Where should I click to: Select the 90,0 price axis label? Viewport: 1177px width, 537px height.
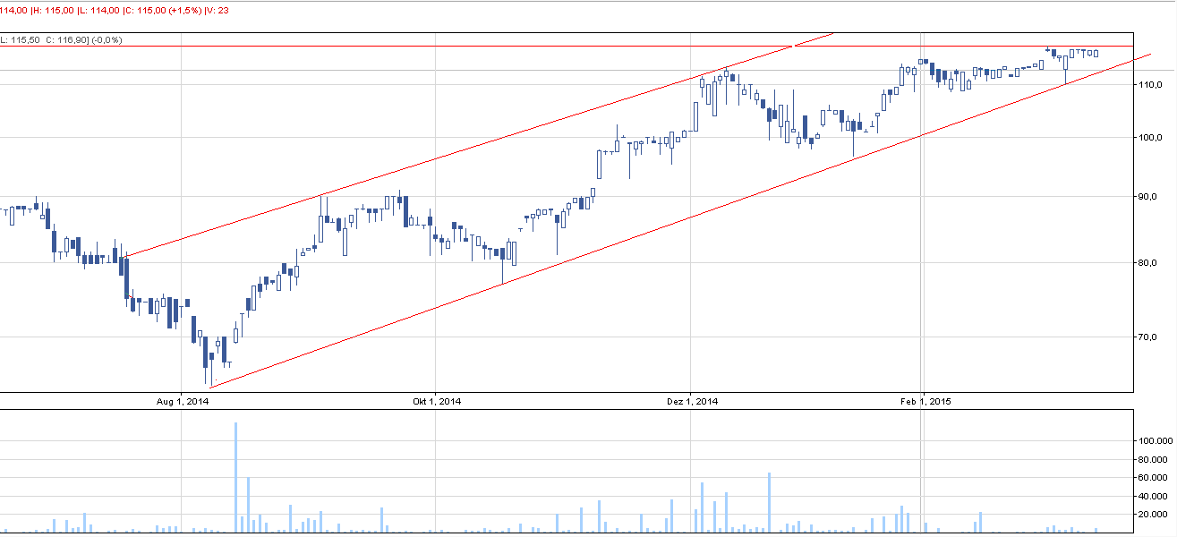click(1148, 197)
